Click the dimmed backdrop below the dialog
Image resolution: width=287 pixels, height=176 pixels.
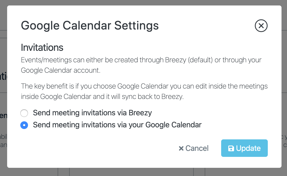(x=143, y=172)
